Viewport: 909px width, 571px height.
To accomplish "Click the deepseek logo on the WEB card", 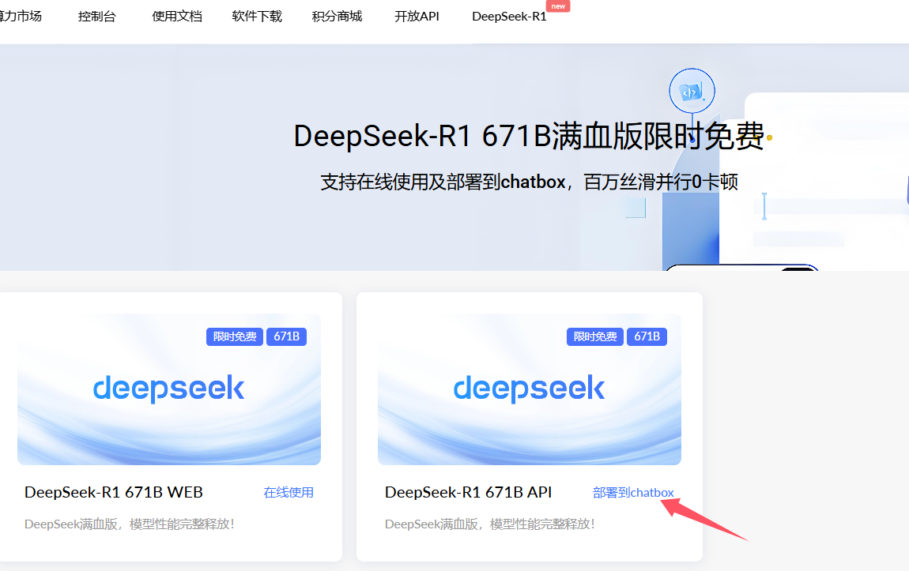I will point(168,389).
